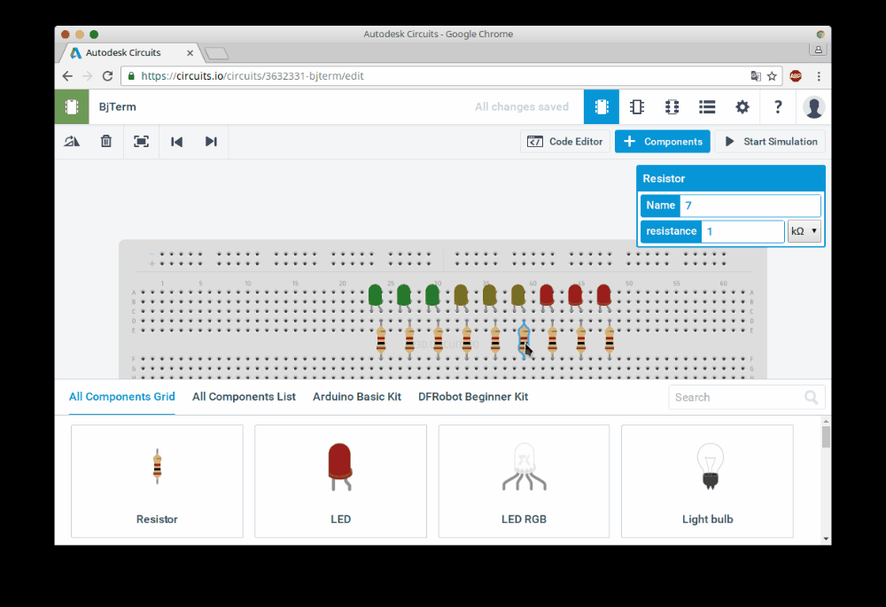Click the resistor Name field
The image size is (886, 607).
point(750,206)
